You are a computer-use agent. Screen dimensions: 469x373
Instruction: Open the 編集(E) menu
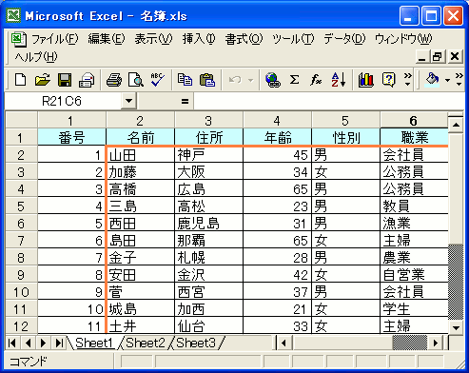(x=107, y=39)
